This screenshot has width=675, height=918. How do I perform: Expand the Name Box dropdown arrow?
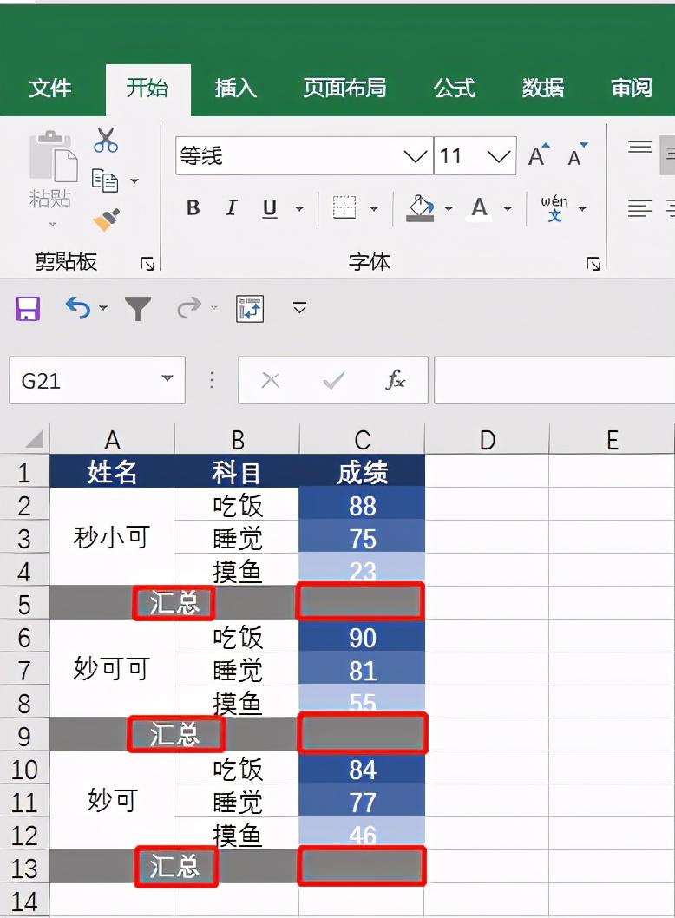[x=167, y=378]
